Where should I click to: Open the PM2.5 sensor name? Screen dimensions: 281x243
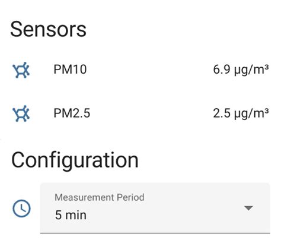click(72, 113)
